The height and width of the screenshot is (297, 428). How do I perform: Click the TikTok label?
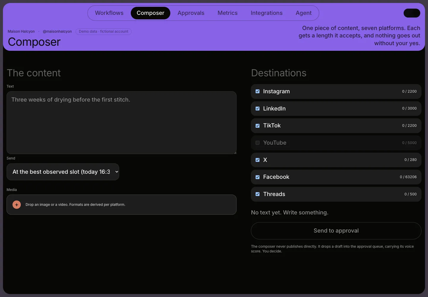[x=272, y=126]
